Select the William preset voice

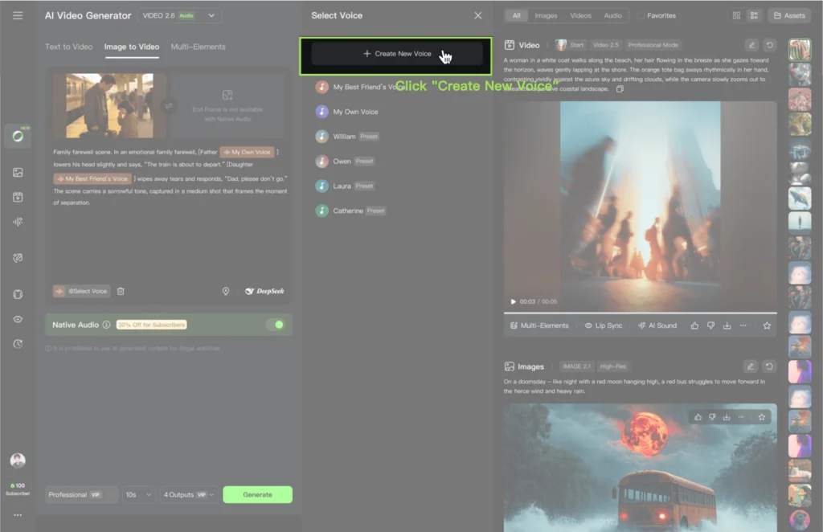pyautogui.click(x=345, y=136)
